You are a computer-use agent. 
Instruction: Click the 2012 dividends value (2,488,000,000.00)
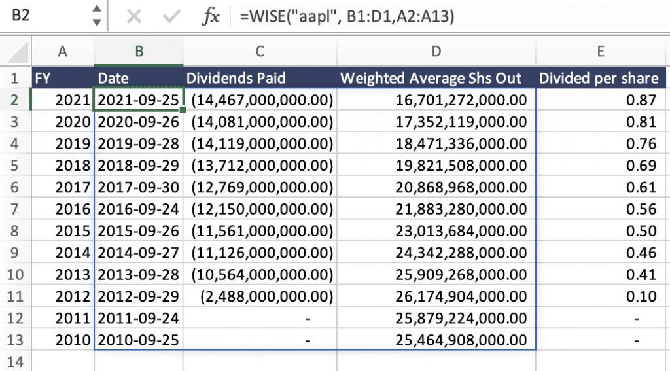(260, 296)
